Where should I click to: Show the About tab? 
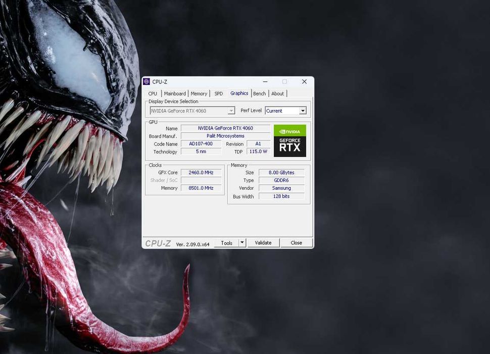(277, 94)
